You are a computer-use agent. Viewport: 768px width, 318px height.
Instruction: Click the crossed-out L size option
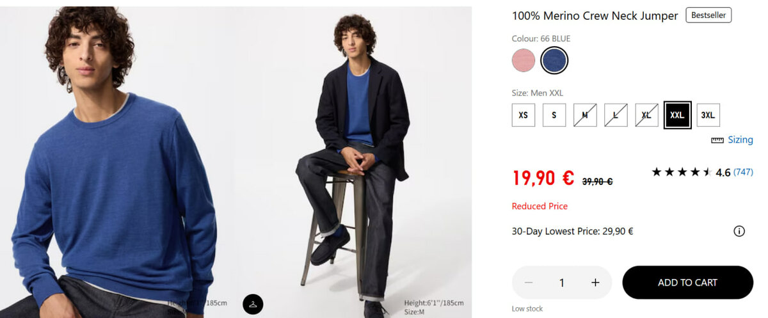(616, 115)
